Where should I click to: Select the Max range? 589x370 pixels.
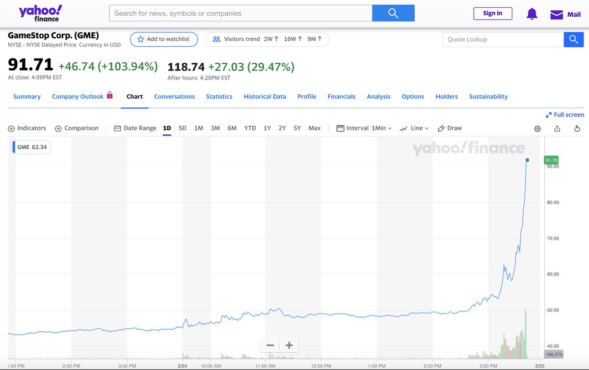pyautogui.click(x=315, y=128)
